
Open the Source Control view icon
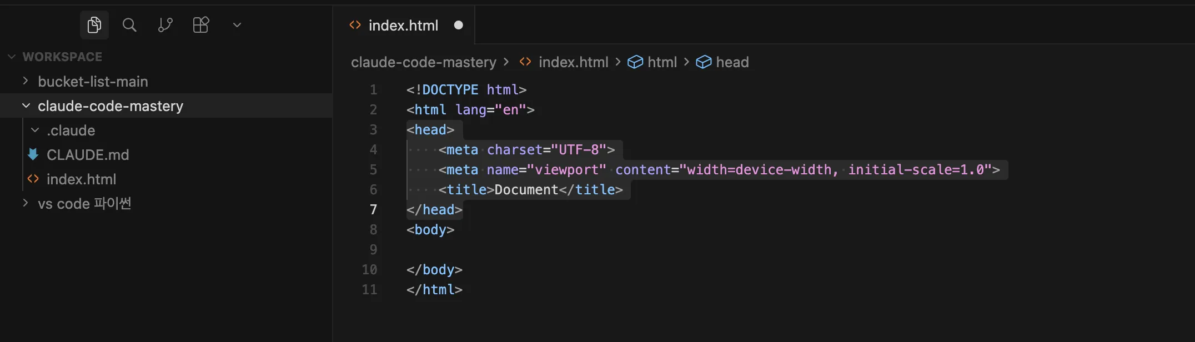165,25
